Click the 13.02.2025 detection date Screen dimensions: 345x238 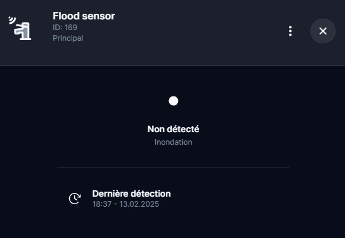[140, 204]
